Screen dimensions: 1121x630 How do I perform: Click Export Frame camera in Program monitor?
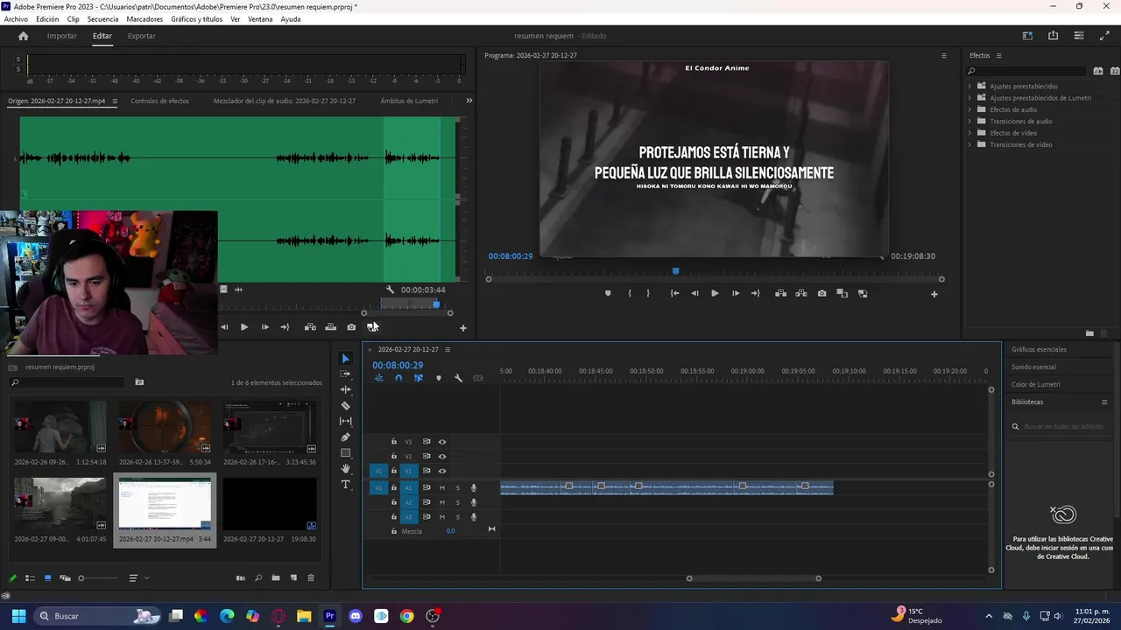(x=821, y=293)
